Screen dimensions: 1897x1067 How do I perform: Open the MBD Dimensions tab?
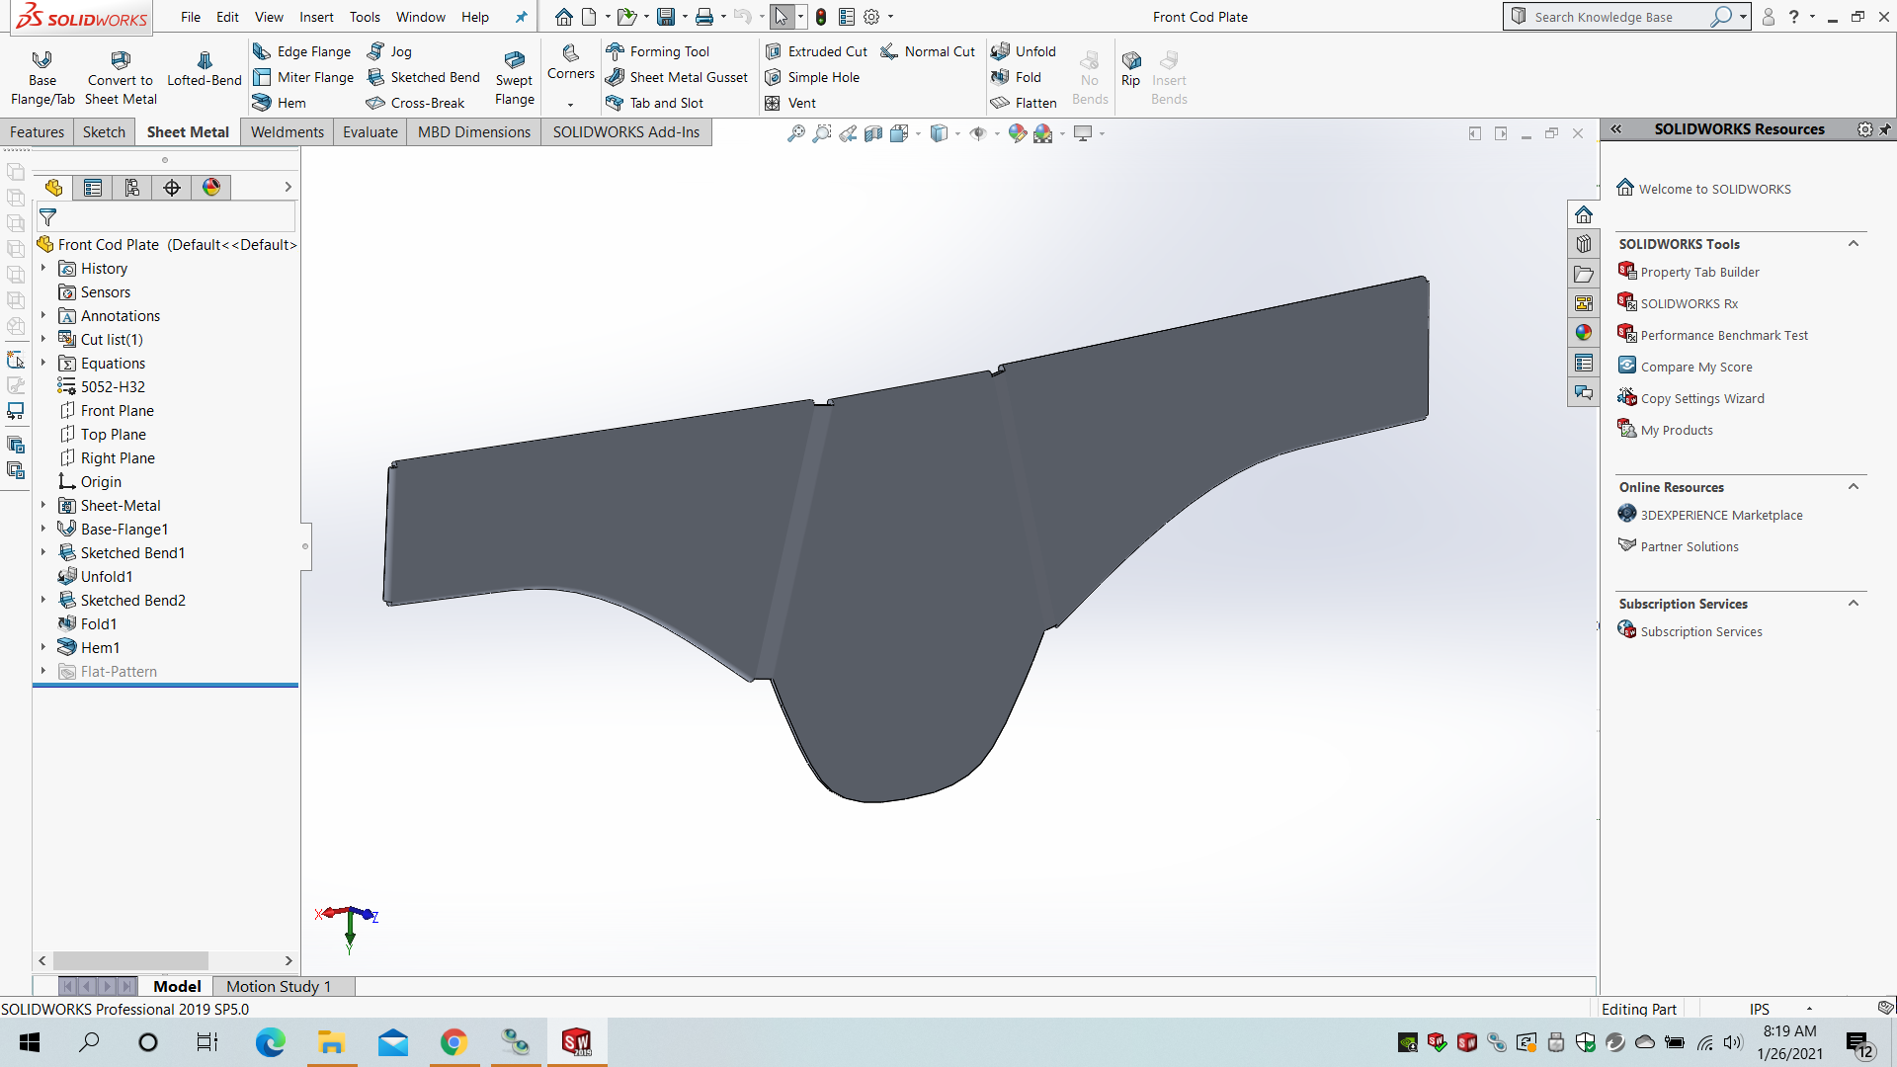point(474,132)
